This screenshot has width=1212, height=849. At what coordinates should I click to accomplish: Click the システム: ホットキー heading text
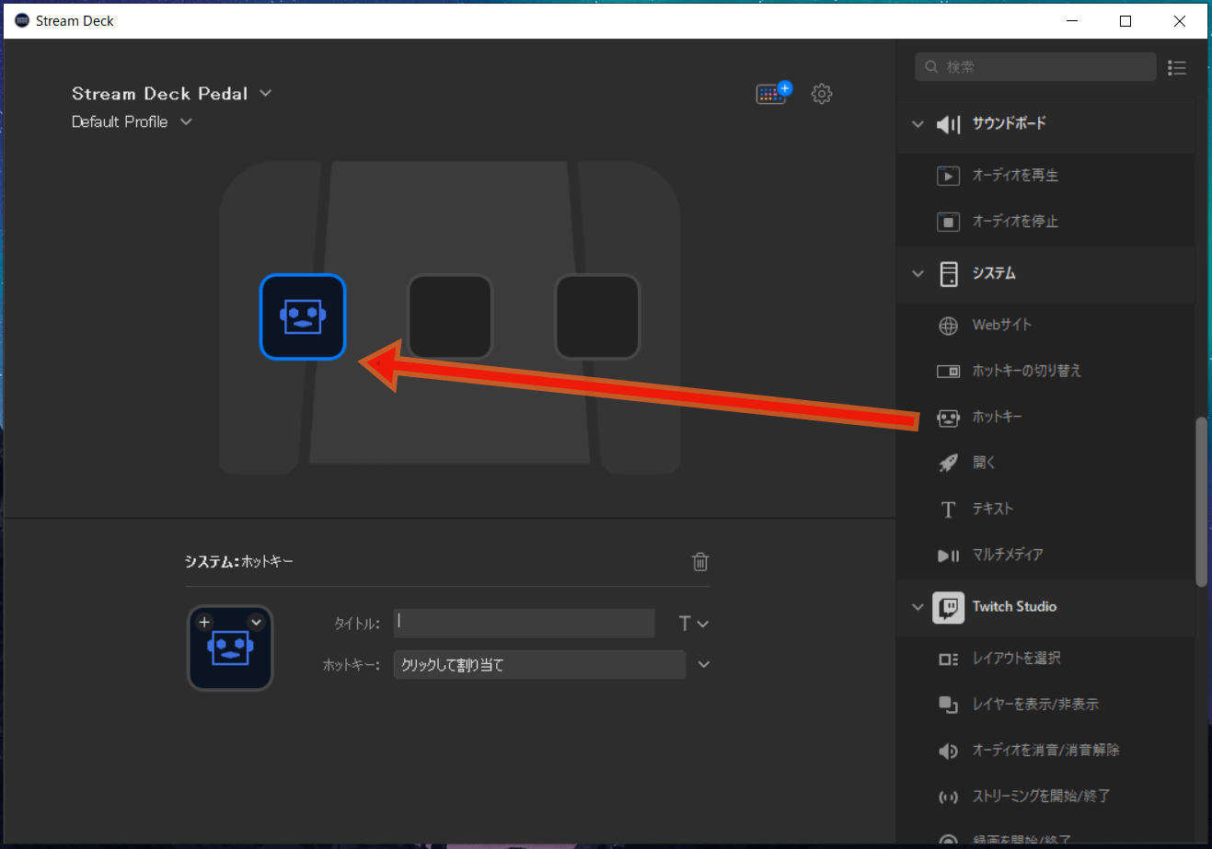(239, 561)
